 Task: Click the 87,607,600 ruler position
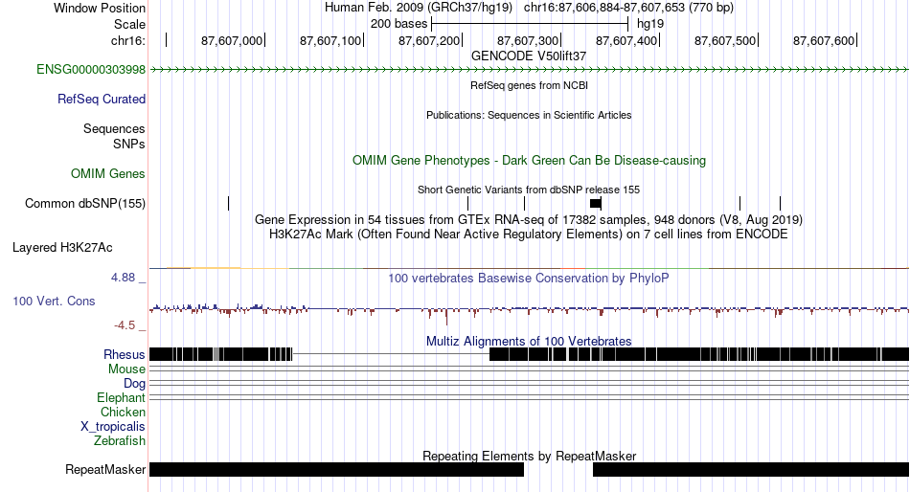tap(824, 40)
